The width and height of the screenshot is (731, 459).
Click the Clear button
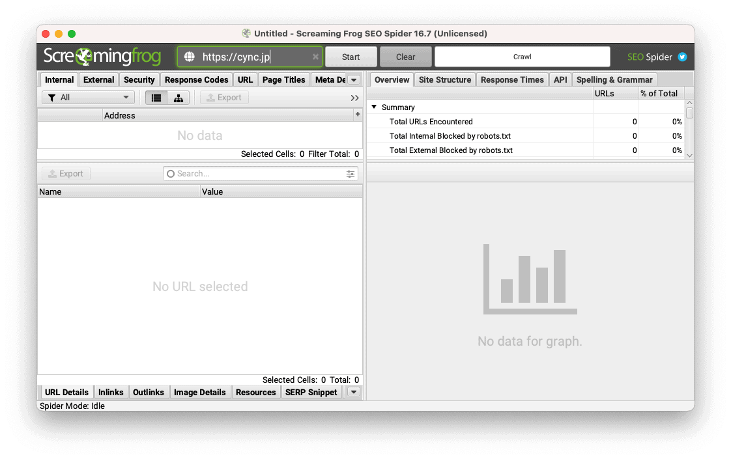(405, 57)
